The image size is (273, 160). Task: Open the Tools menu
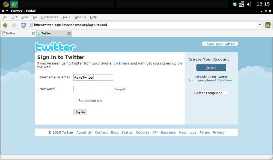(x=66, y=17)
